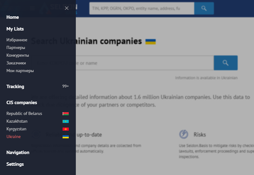Image resolution: width=254 pixels, height=175 pixels.
Task: Open CIS companies section
Action: point(22,103)
